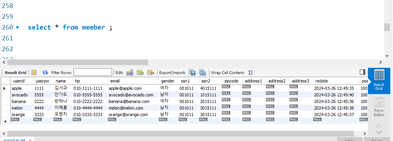Click the gender column header

[168, 81]
